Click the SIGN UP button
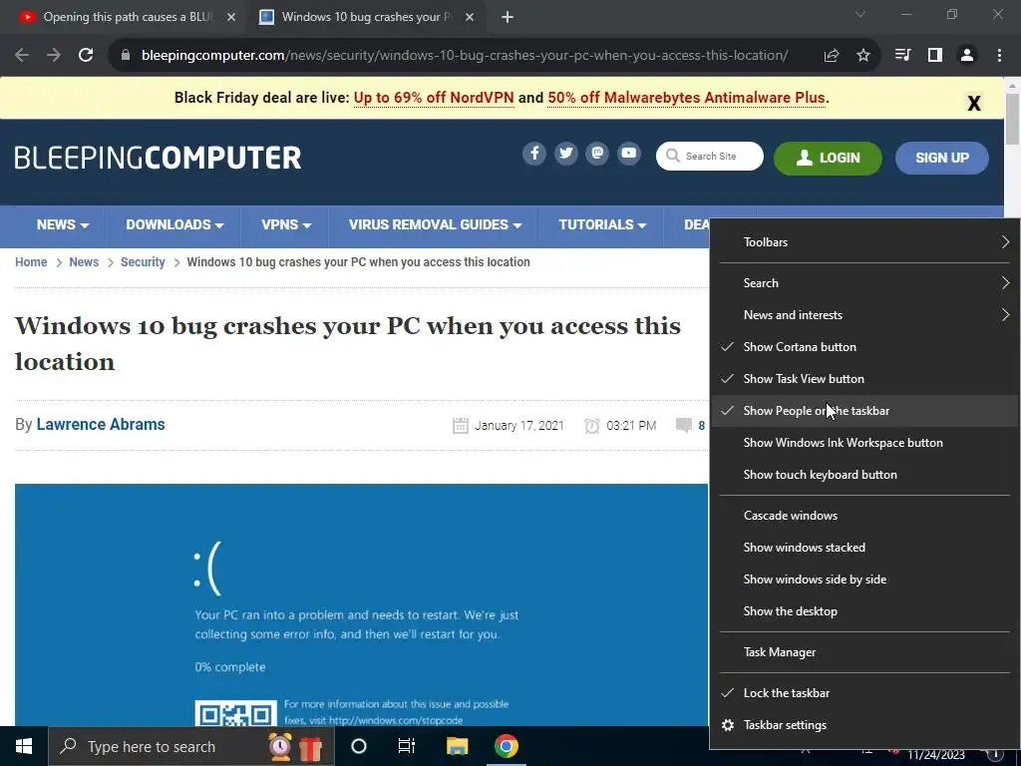This screenshot has width=1021, height=766. pos(941,158)
